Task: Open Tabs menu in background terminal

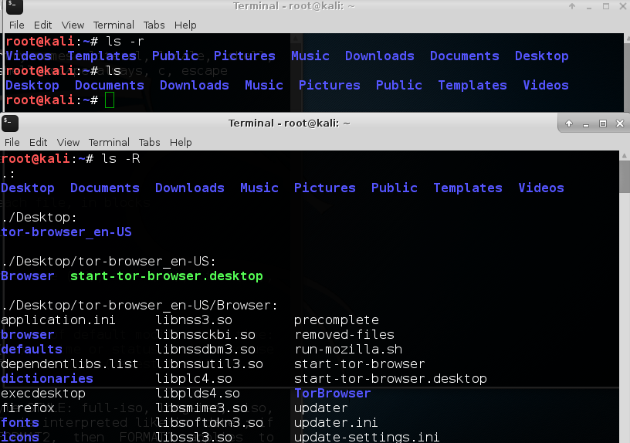Action: [x=154, y=25]
